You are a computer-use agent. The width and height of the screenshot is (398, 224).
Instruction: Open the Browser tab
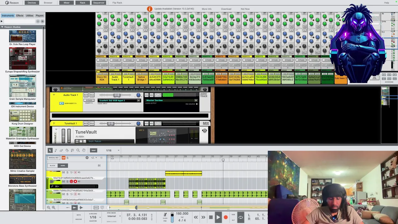(x=48, y=3)
